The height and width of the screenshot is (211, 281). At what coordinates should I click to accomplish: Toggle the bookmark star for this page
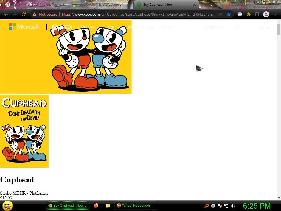229,14
